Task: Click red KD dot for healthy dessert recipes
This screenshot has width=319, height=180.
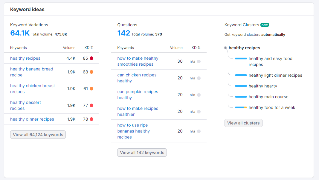Action: pos(91,105)
